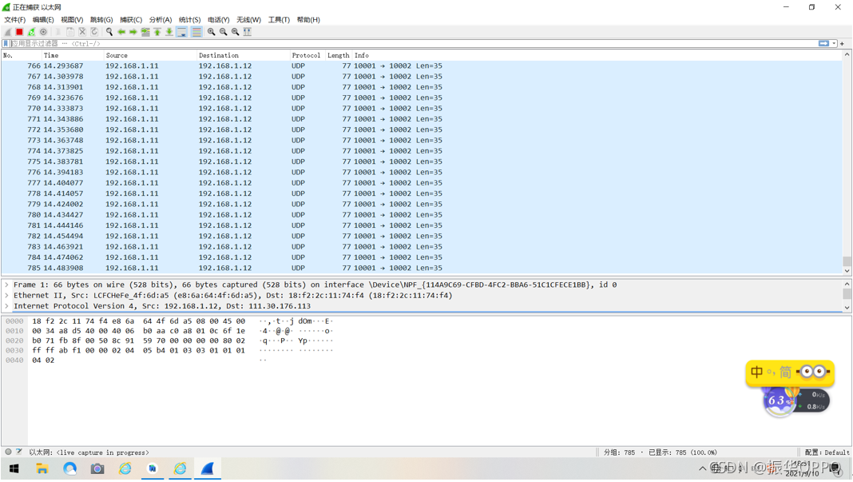Click the 配置: Default profile label
The height and width of the screenshot is (482, 853).
pos(826,452)
